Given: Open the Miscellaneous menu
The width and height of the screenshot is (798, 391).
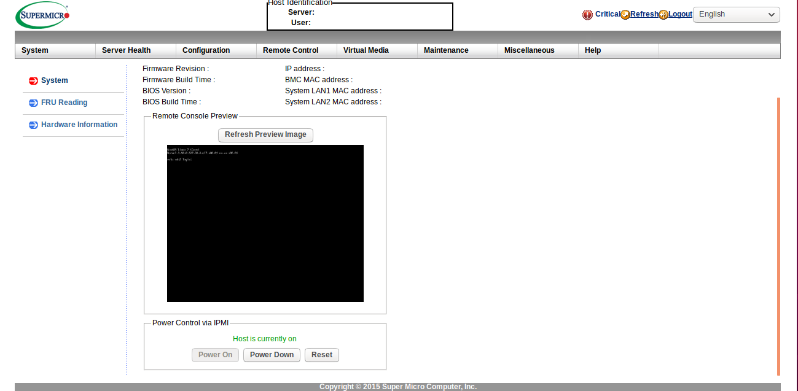Looking at the screenshot, I should click(529, 50).
